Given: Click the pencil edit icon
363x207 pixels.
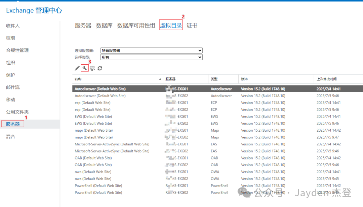Looking at the screenshot, I should (77, 68).
